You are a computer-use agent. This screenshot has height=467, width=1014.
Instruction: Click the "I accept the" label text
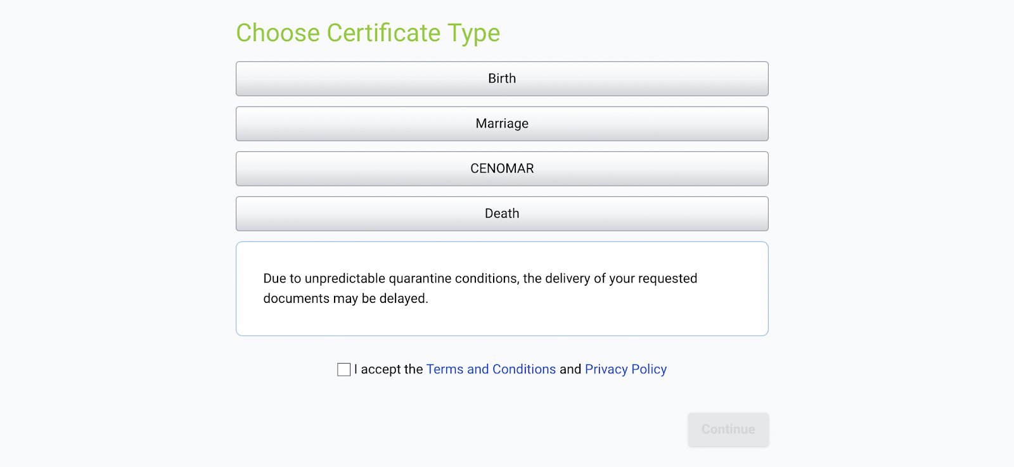[x=388, y=369]
